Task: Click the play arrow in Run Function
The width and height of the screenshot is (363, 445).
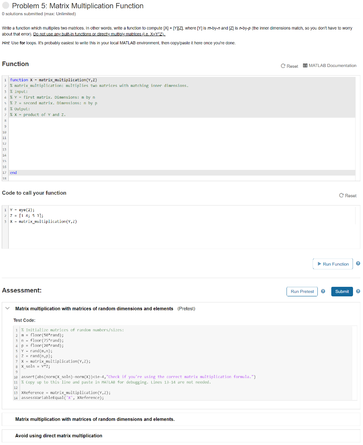Action: 319,264
